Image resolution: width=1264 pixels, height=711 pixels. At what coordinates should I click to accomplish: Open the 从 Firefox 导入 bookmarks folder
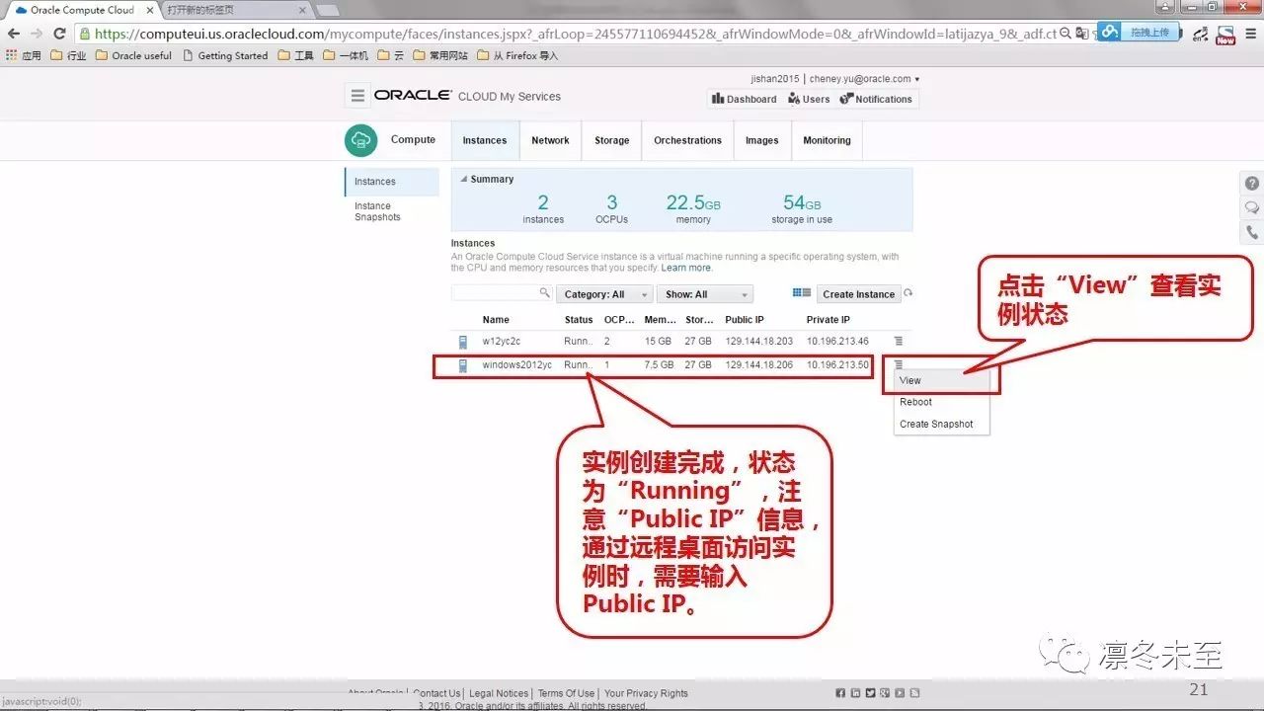[x=517, y=55]
